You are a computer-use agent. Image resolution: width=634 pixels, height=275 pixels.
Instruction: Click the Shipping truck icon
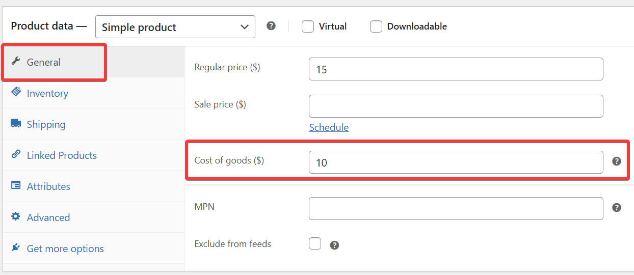point(16,124)
